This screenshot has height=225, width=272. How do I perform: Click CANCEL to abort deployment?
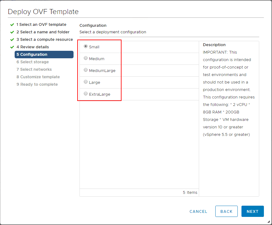(x=198, y=211)
